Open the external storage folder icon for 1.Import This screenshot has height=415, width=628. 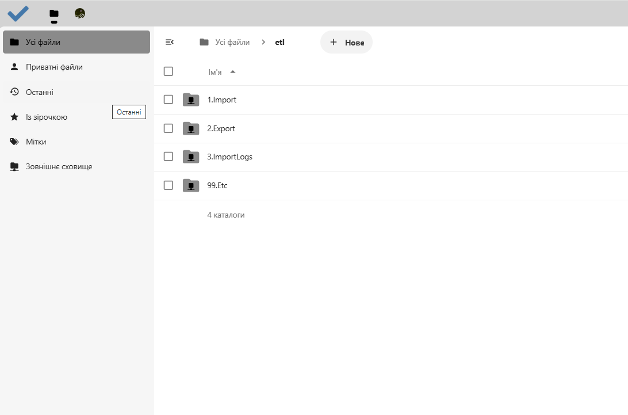click(x=190, y=99)
